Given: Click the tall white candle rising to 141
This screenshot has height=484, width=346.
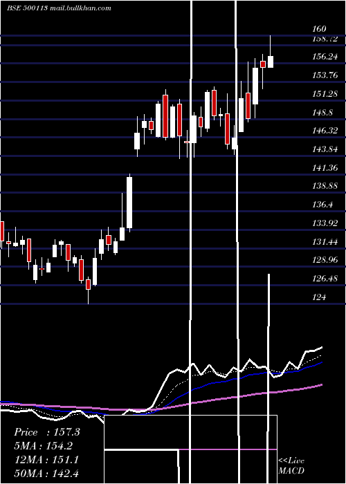Looking at the screenshot, I should 129,203.
